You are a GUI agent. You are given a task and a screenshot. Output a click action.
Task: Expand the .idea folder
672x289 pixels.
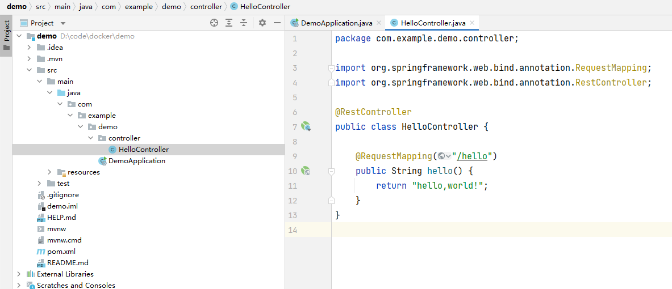click(x=29, y=48)
